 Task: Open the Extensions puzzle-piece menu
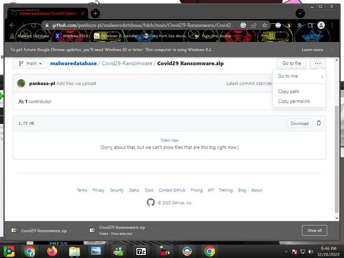(x=299, y=25)
